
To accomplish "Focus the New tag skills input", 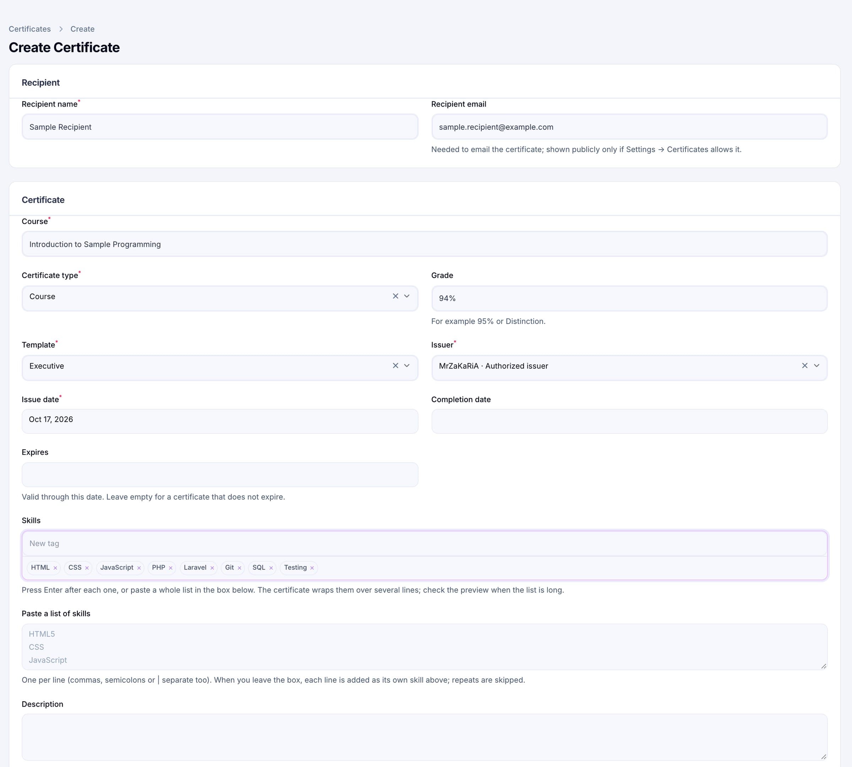I will (x=425, y=544).
